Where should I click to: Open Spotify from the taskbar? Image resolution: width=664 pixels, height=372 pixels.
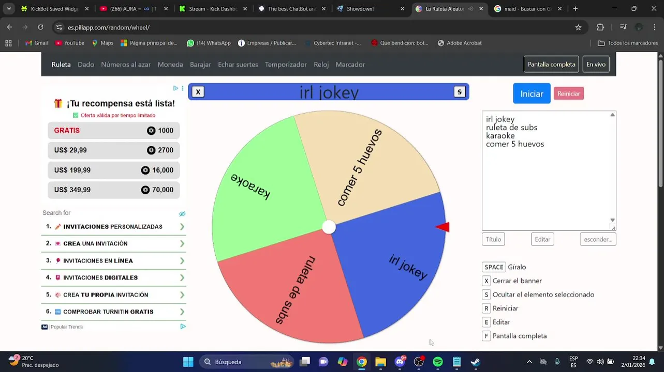pyautogui.click(x=438, y=362)
